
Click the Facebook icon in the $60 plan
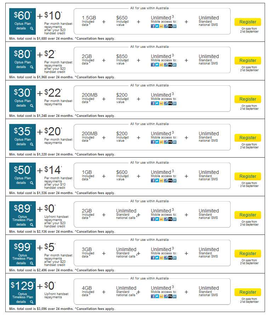click(153, 26)
